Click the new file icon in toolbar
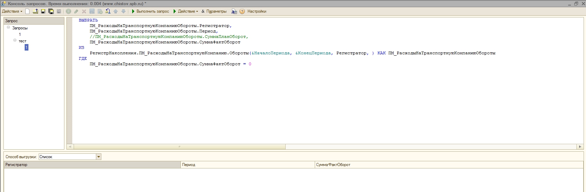Image resolution: width=586 pixels, height=192 pixels. pyautogui.click(x=27, y=11)
